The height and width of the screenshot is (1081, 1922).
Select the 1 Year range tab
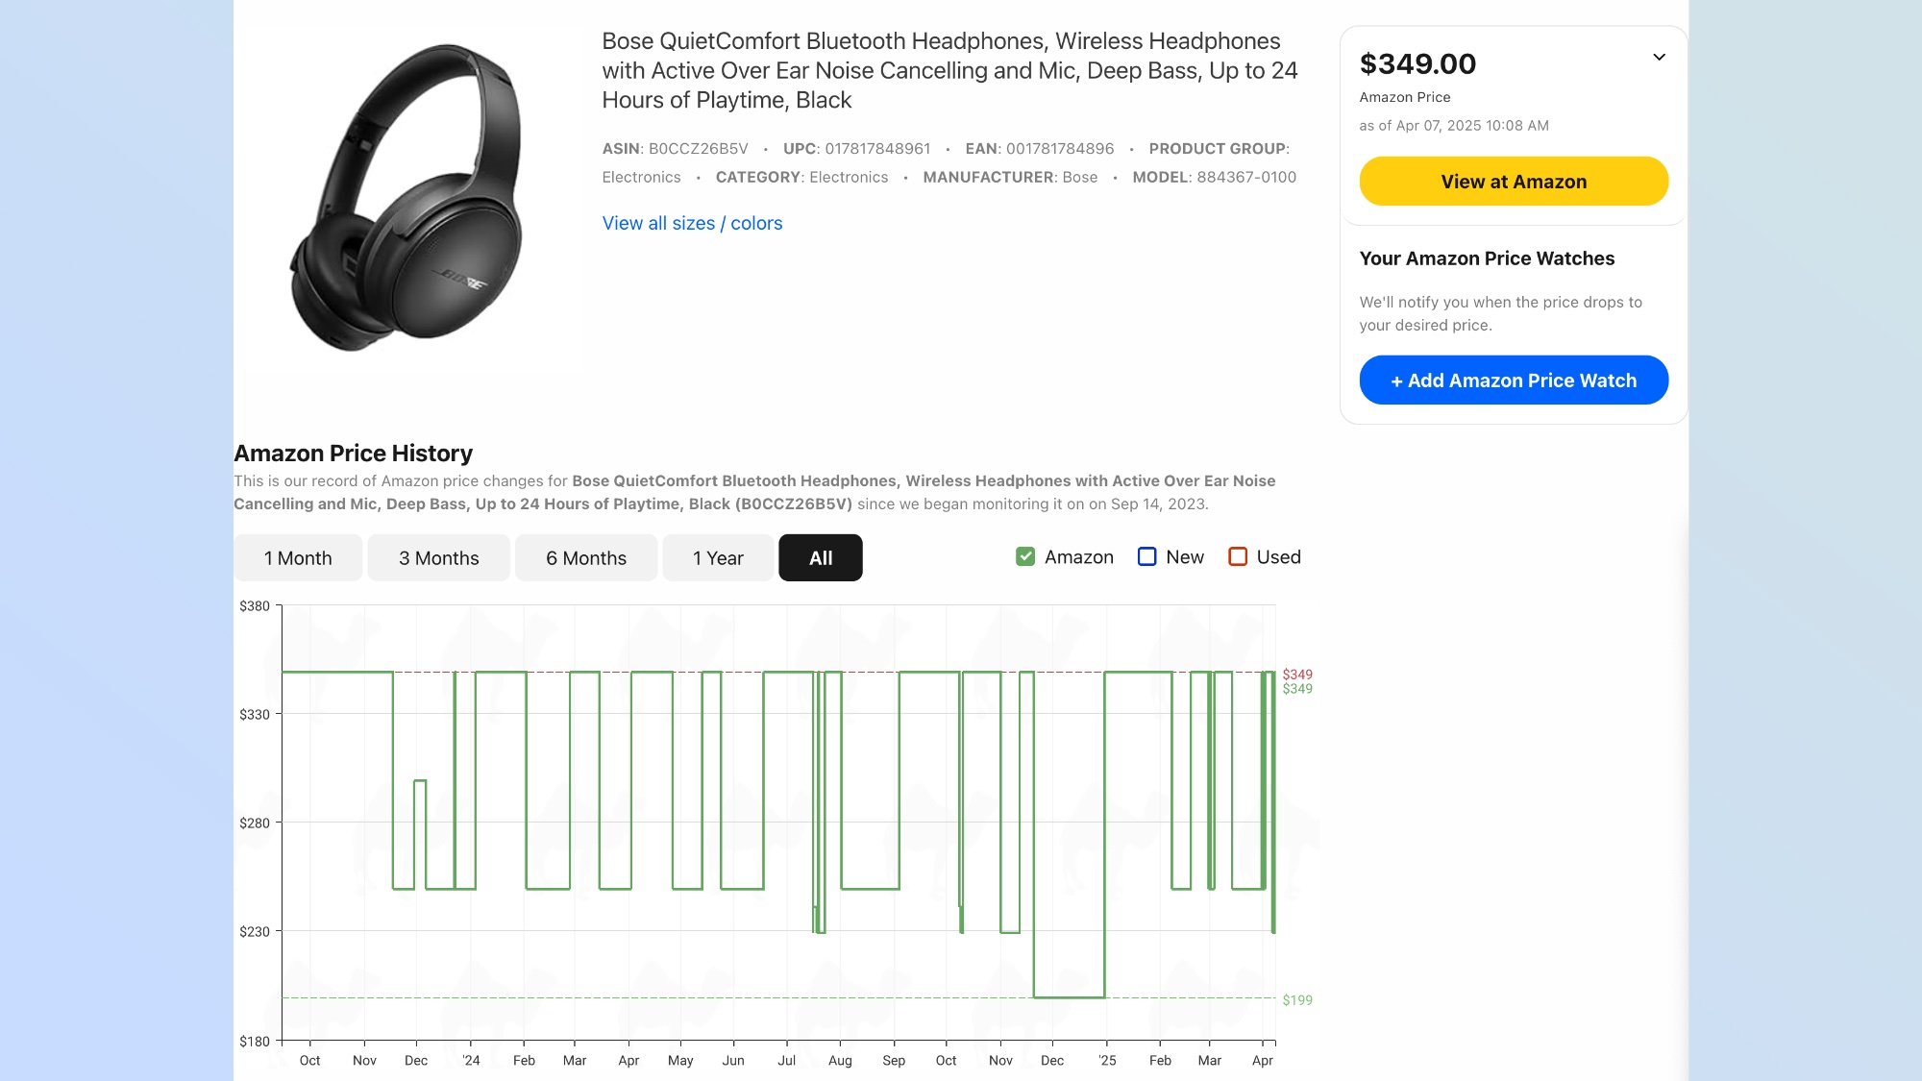point(718,558)
